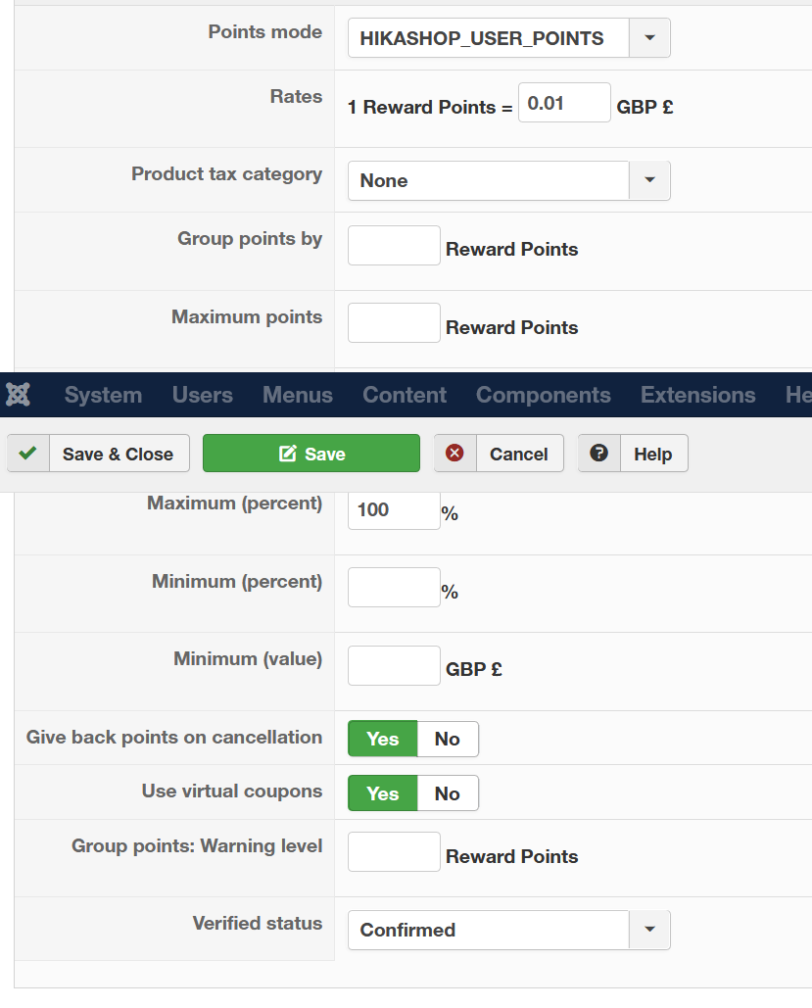Screen dimensions: 812x1008
Task: Click the Rates value input field
Action: pyautogui.click(x=564, y=103)
